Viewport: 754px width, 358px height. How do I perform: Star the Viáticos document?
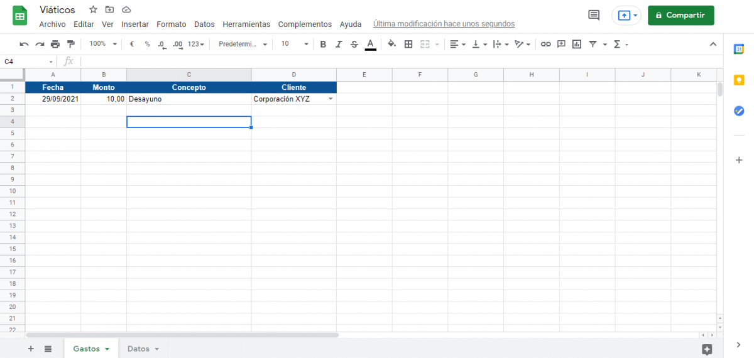[93, 9]
